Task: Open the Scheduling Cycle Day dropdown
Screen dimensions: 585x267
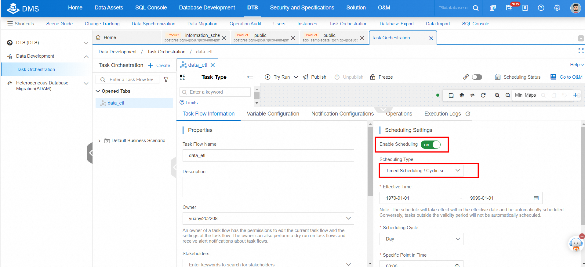Action: click(x=421, y=239)
